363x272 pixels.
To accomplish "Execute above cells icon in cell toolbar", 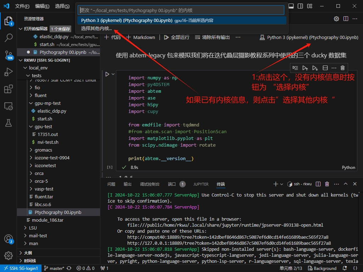I will point(305,68).
